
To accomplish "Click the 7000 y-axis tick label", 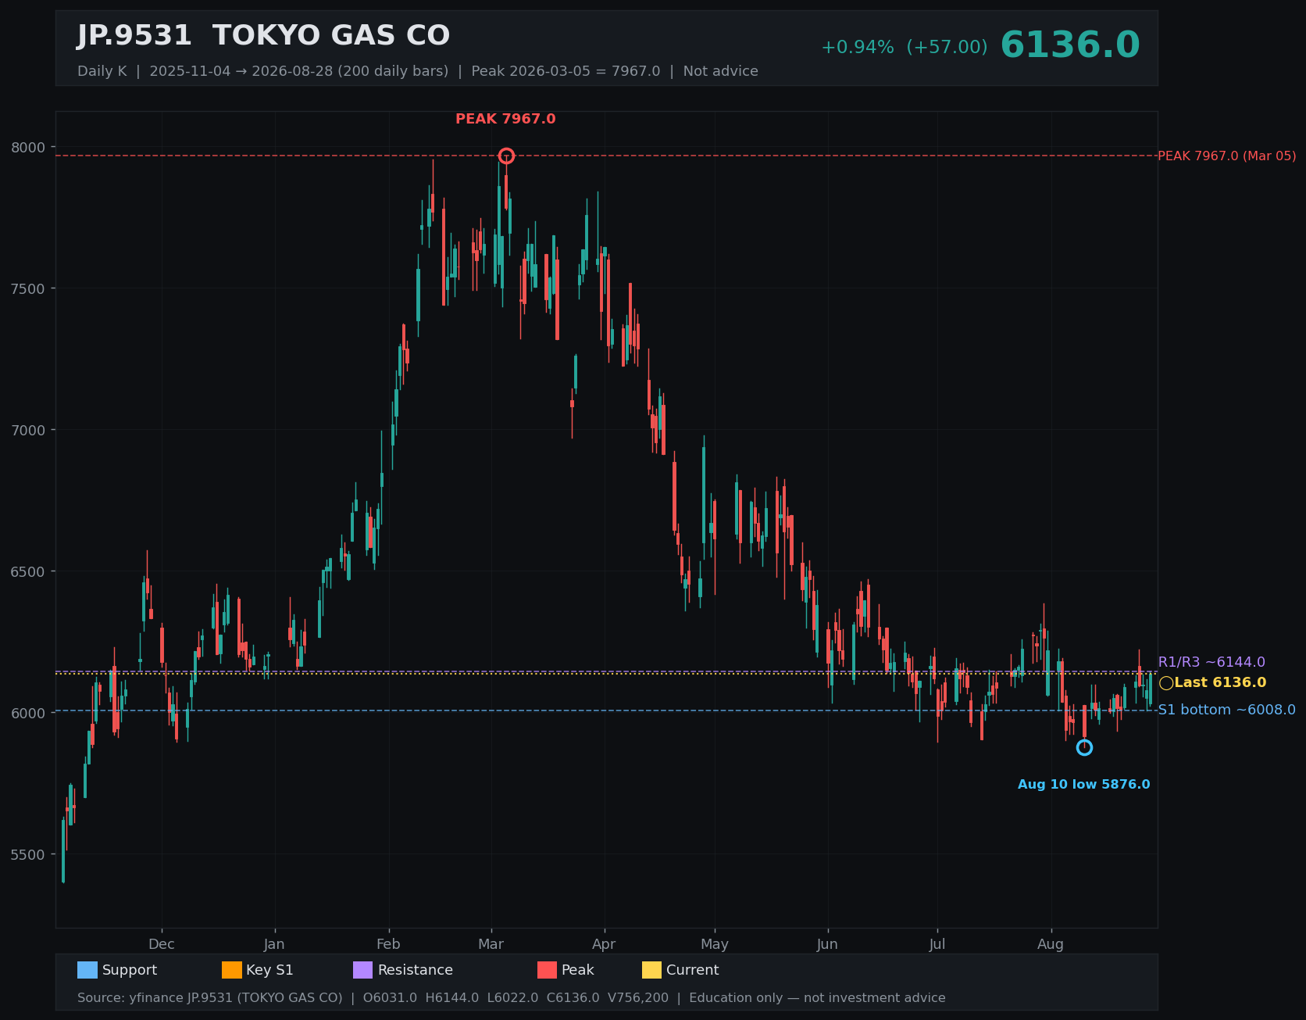I will pyautogui.click(x=29, y=430).
